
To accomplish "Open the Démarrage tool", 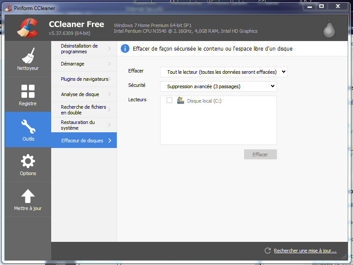I will pyautogui.click(x=84, y=64).
